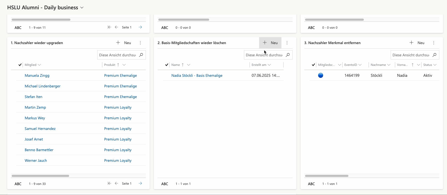Open more options for Nachzahler wieder upgraden panel
The height and width of the screenshot is (195, 447).
[140, 43]
